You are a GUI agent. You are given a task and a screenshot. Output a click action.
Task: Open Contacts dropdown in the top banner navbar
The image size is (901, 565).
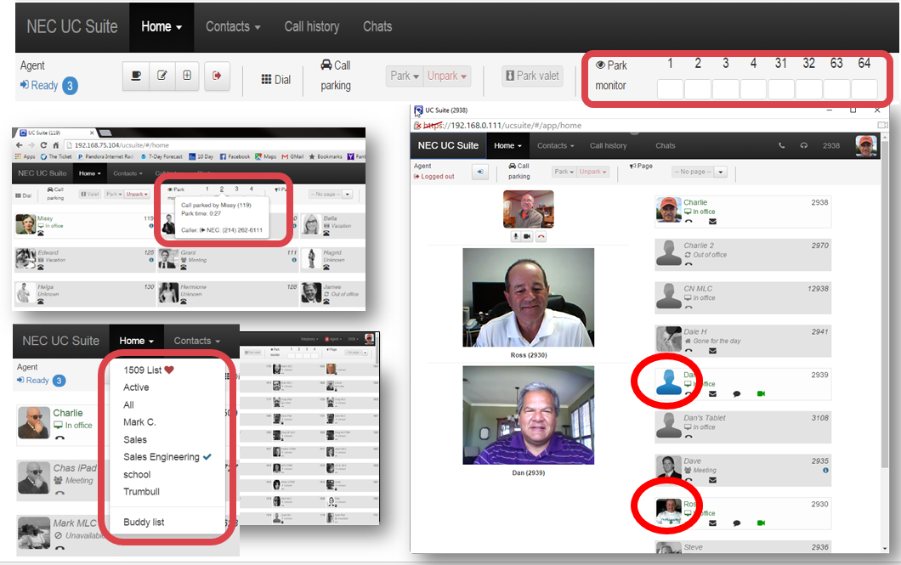pyautogui.click(x=233, y=27)
